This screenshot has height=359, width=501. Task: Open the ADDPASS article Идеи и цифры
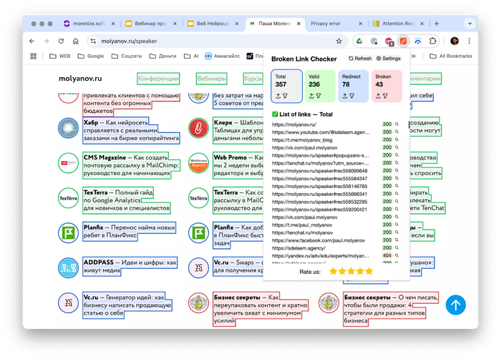coord(130,266)
